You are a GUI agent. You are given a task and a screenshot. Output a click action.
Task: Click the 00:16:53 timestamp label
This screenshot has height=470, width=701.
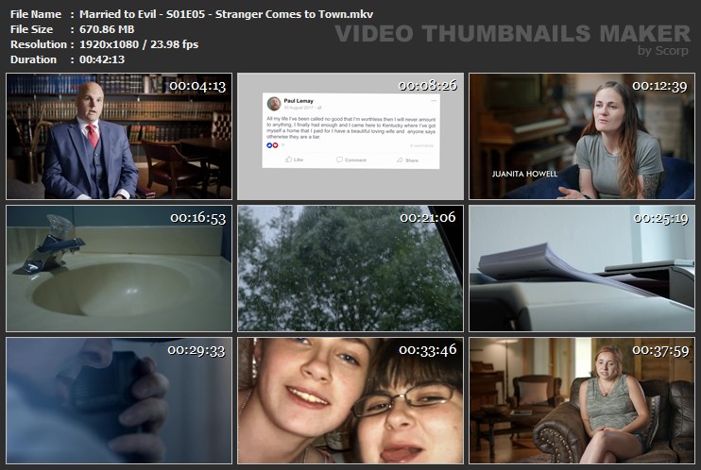point(198,218)
